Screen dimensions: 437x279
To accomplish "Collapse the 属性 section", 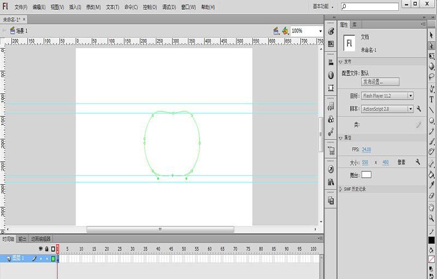I will [340, 138].
